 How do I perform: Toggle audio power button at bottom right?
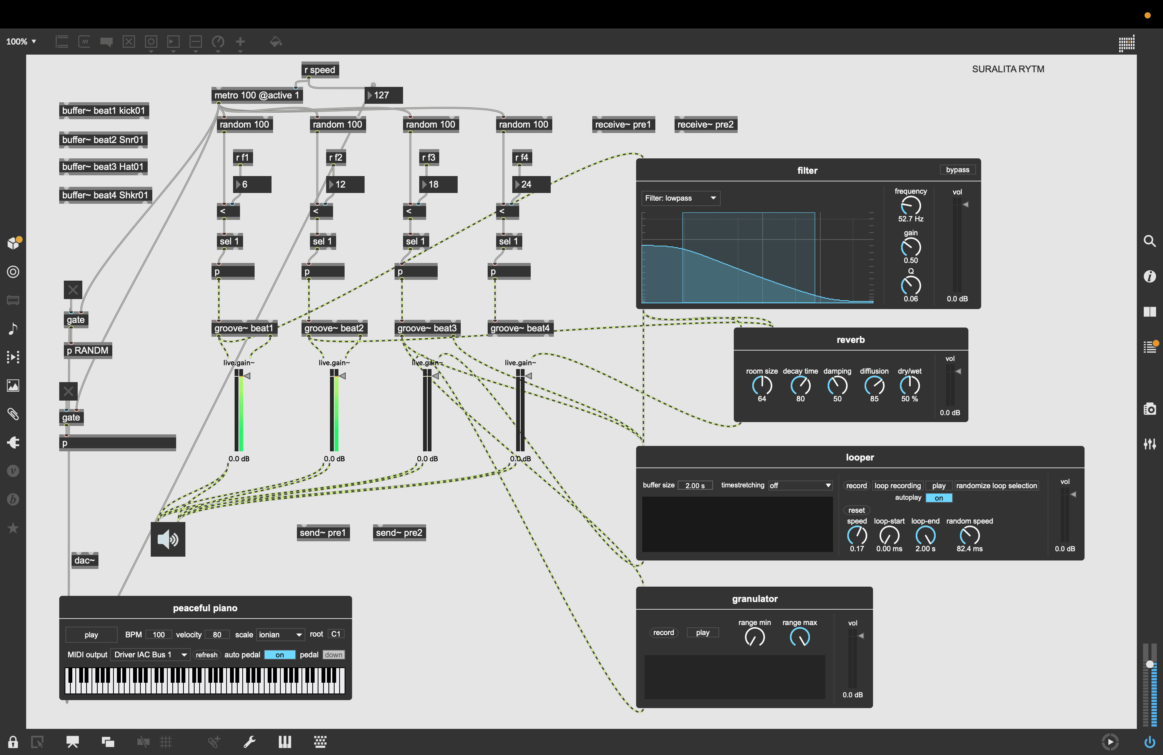(x=1149, y=742)
